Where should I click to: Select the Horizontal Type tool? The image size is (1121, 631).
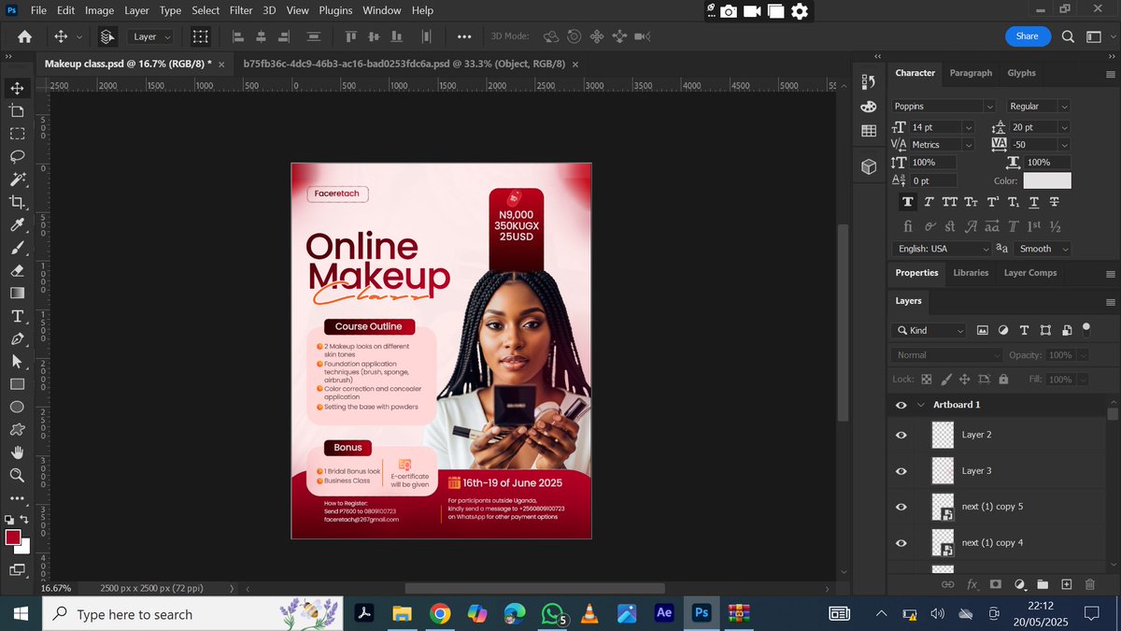pyautogui.click(x=17, y=316)
